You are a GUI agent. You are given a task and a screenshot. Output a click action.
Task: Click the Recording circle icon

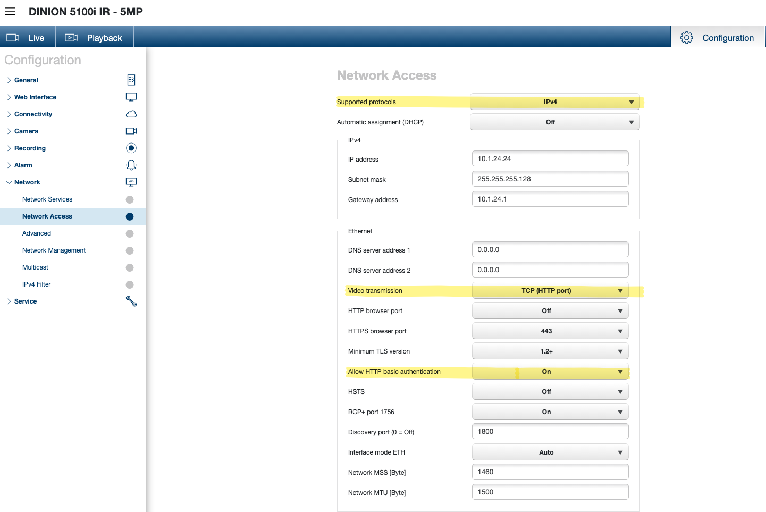pyautogui.click(x=131, y=148)
